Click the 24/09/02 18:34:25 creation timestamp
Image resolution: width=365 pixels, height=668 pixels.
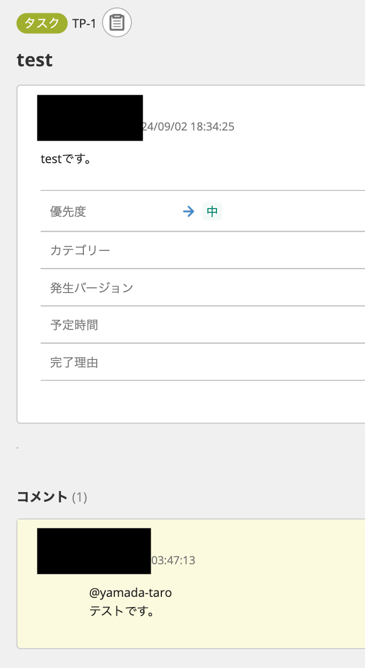click(188, 127)
